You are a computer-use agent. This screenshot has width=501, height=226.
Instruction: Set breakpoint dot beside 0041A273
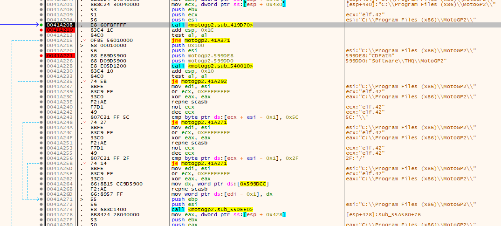[x=41, y=209]
